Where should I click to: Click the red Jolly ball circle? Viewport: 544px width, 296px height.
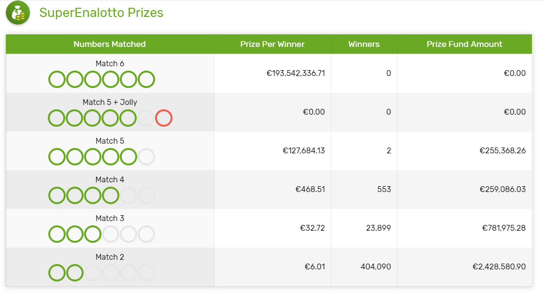[164, 118]
